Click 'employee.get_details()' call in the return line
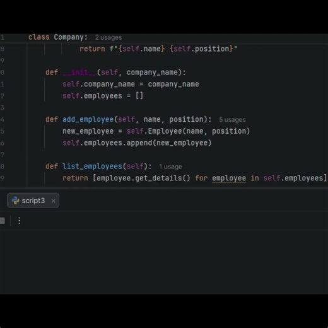 pos(143,179)
